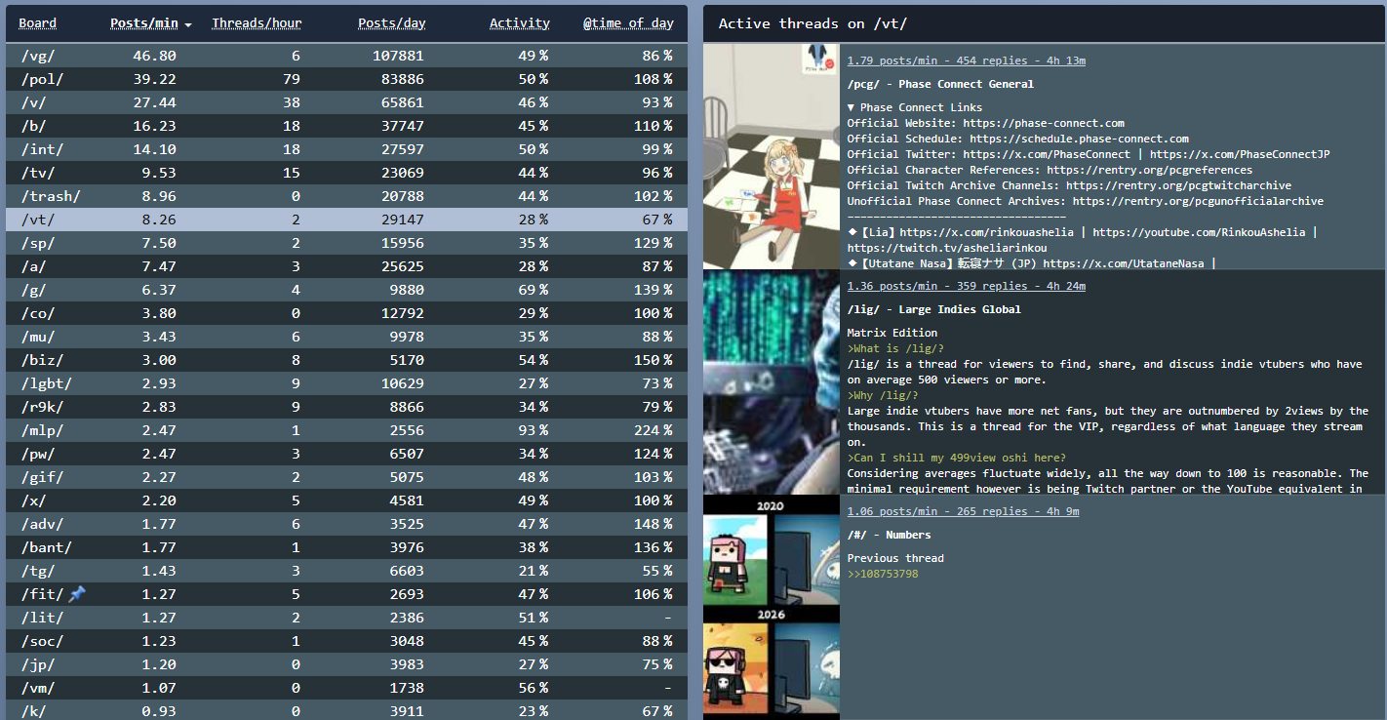Select the /biz/ board name

42,360
